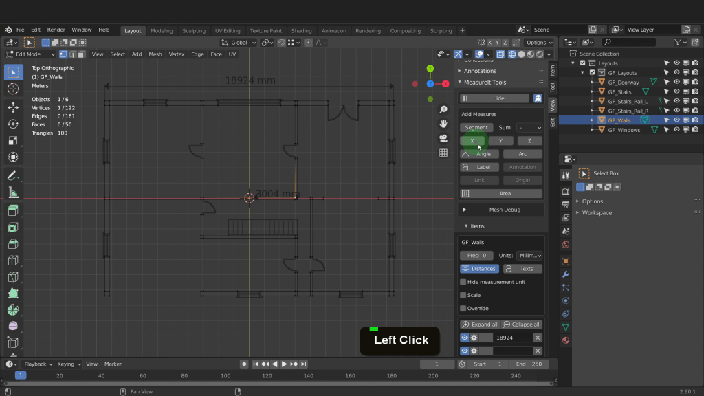Open the Render menu
This screenshot has width=704, height=396.
tap(56, 30)
